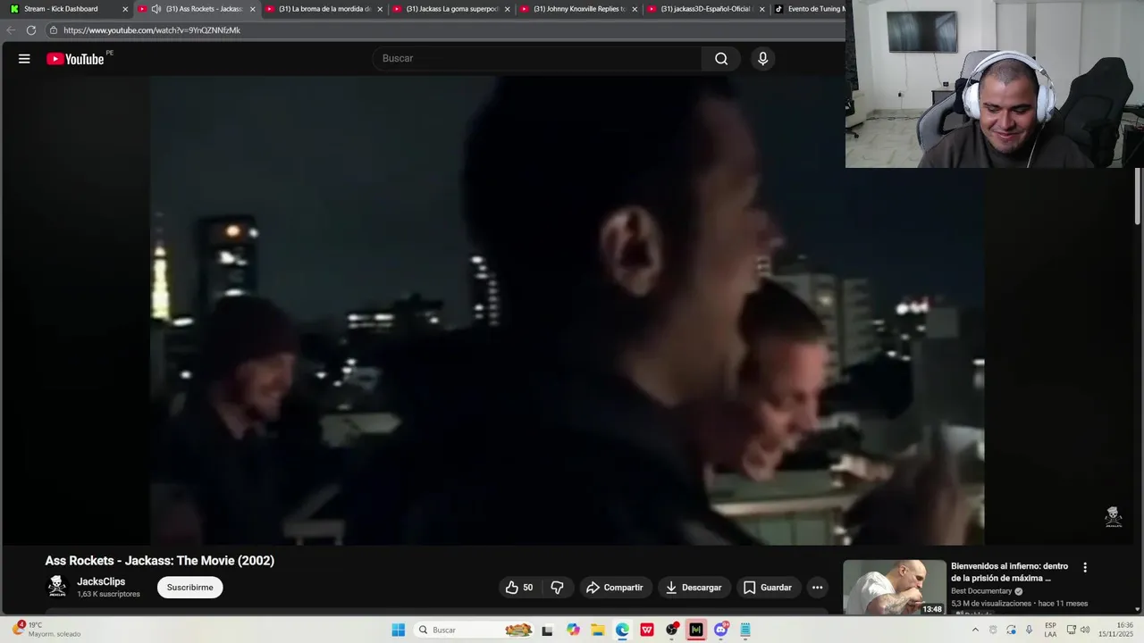Share the video via Compartir
The width and height of the screenshot is (1144, 643).
pyautogui.click(x=615, y=588)
